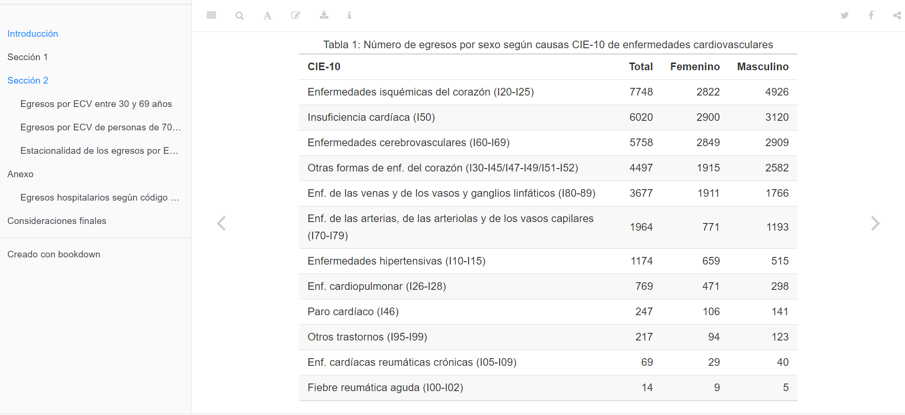The image size is (905, 415).
Task: Open the information icon in toolbar
Action: click(349, 15)
